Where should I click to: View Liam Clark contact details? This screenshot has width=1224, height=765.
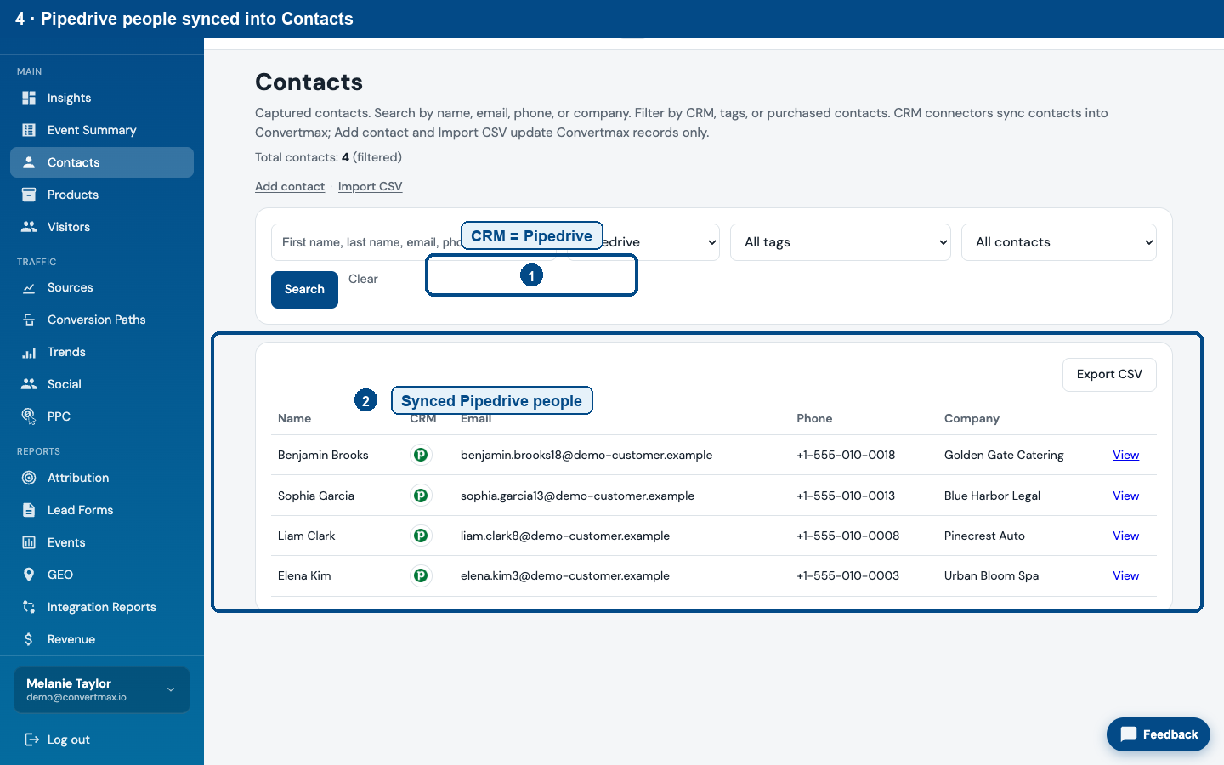(1125, 535)
